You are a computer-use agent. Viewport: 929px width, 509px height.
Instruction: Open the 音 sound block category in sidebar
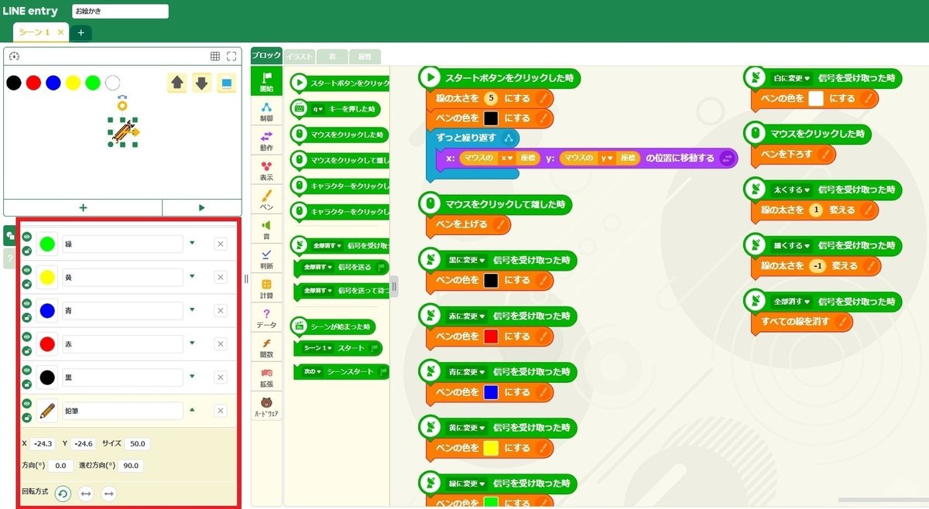pyautogui.click(x=266, y=230)
